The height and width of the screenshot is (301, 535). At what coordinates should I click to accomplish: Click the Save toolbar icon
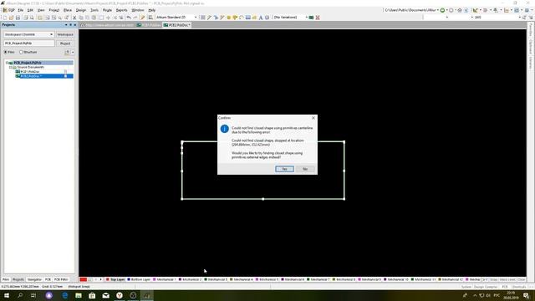click(x=18, y=18)
